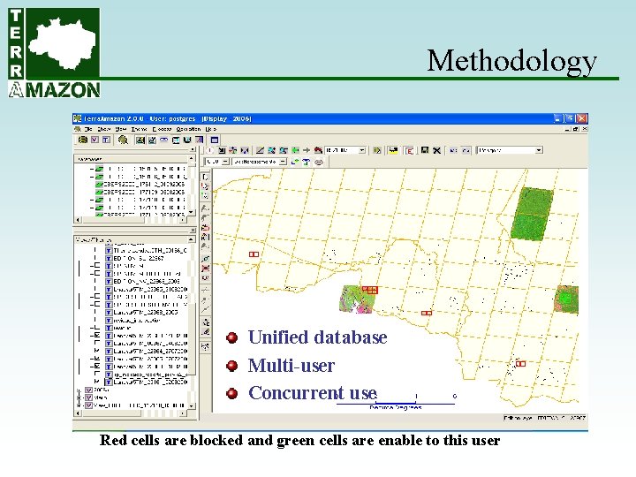Click the database icon in the top toolbar

pos(83,140)
